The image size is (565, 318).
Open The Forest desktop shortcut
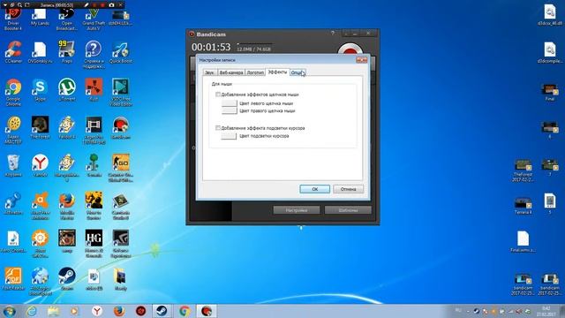(40, 128)
